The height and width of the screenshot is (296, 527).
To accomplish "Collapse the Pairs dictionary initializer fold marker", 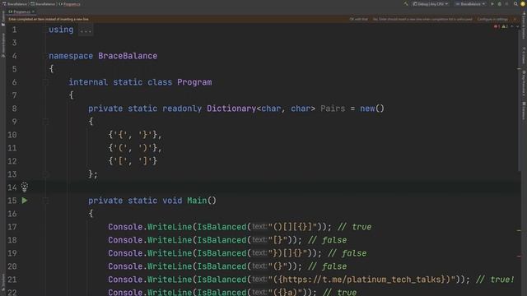I will tap(46, 122).
